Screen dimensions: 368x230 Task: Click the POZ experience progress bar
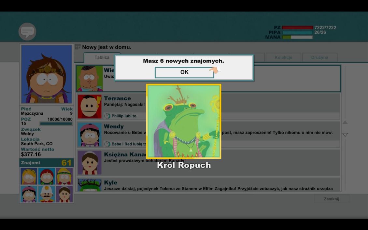click(56, 124)
